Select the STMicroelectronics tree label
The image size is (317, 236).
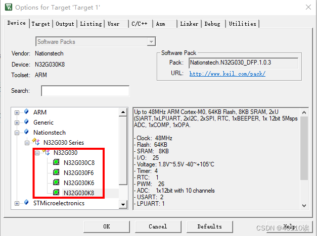click(x=59, y=203)
